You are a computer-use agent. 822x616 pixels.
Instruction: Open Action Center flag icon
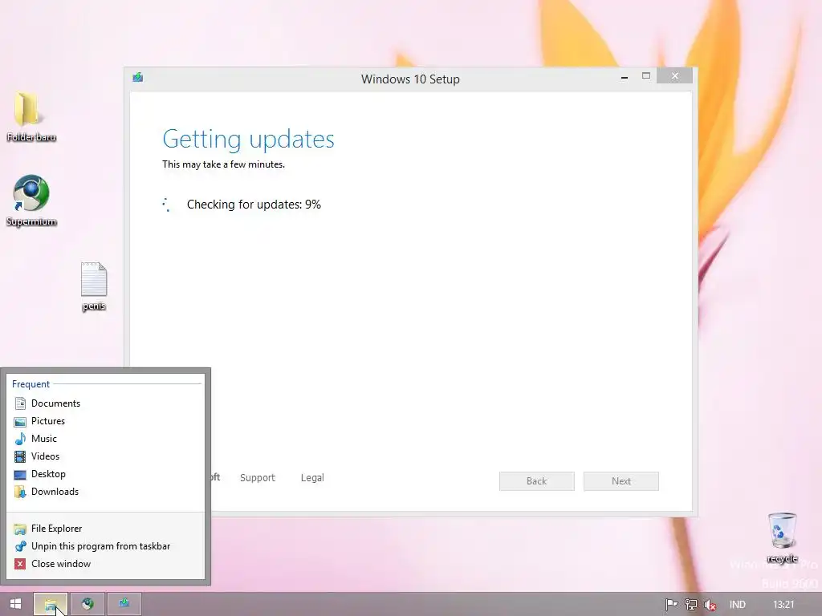(x=671, y=605)
